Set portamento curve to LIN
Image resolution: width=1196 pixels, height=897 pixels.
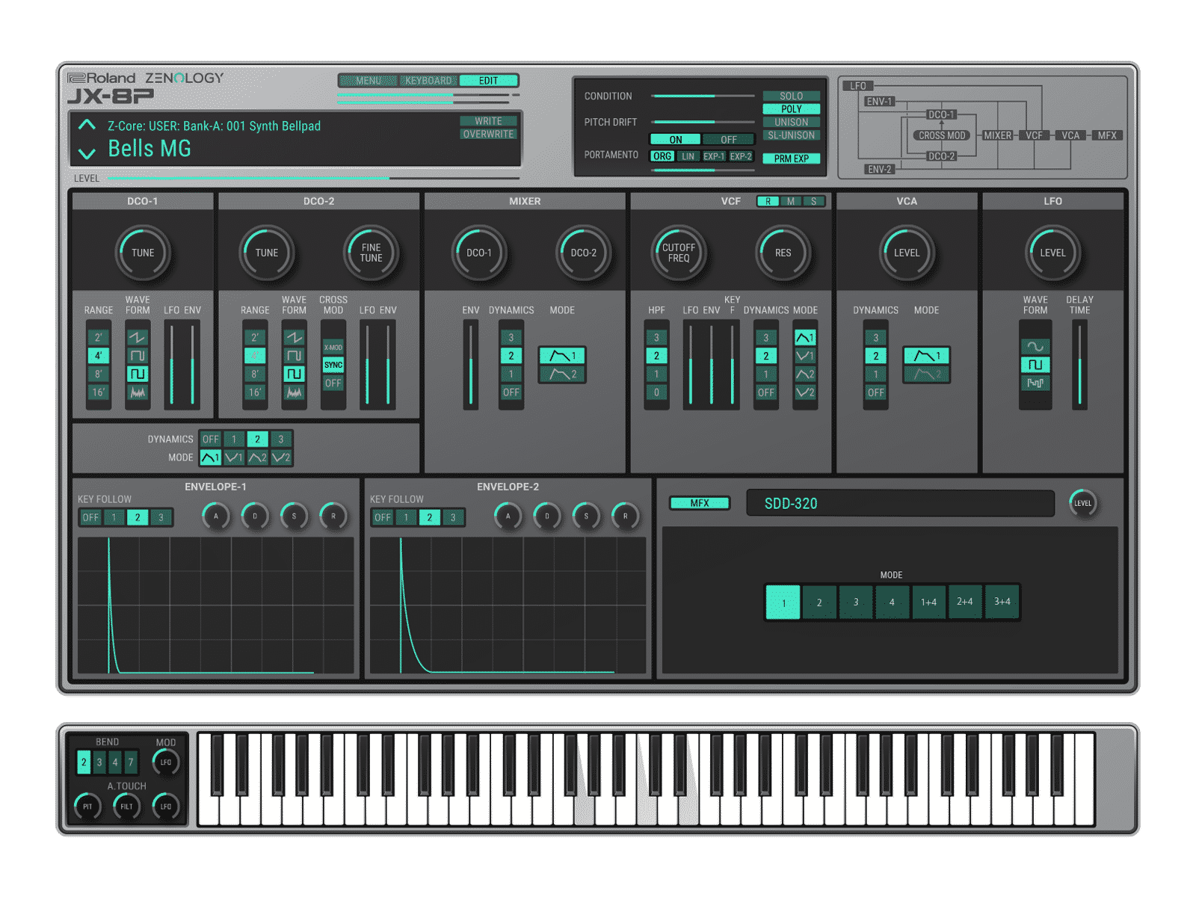688,156
